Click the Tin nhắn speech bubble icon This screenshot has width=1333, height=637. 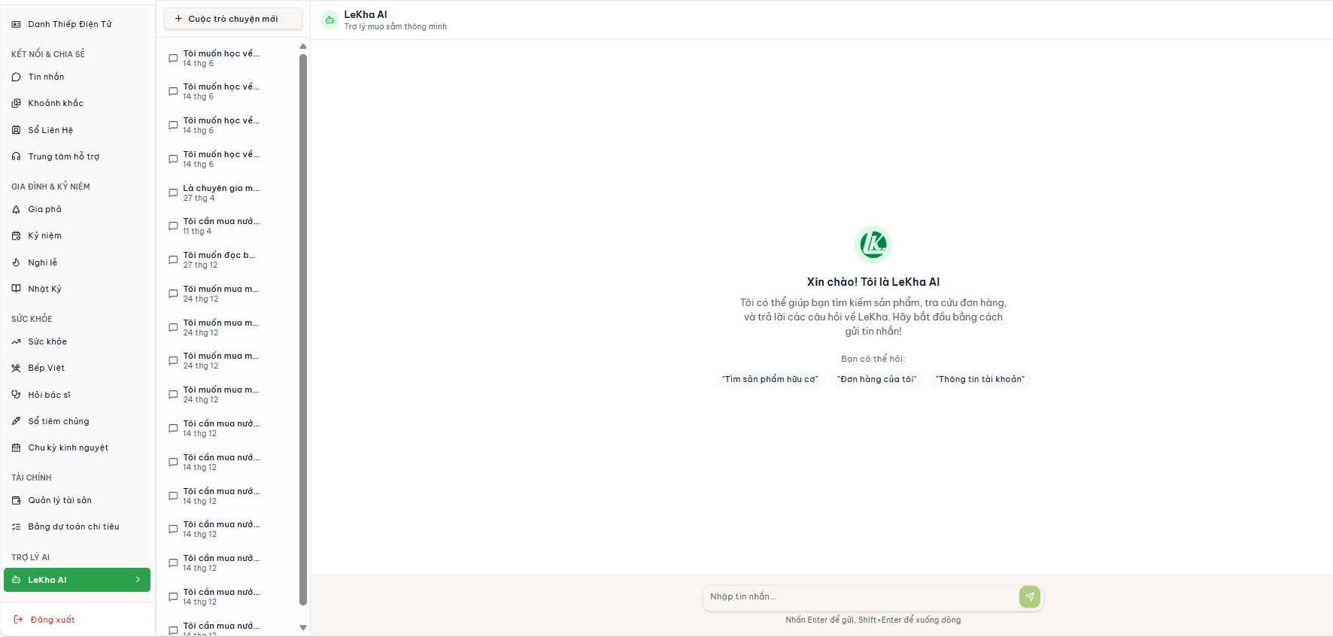coord(17,77)
